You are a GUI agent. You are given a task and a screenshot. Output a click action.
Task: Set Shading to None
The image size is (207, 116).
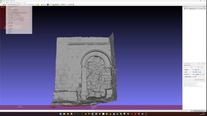(x=199, y=70)
